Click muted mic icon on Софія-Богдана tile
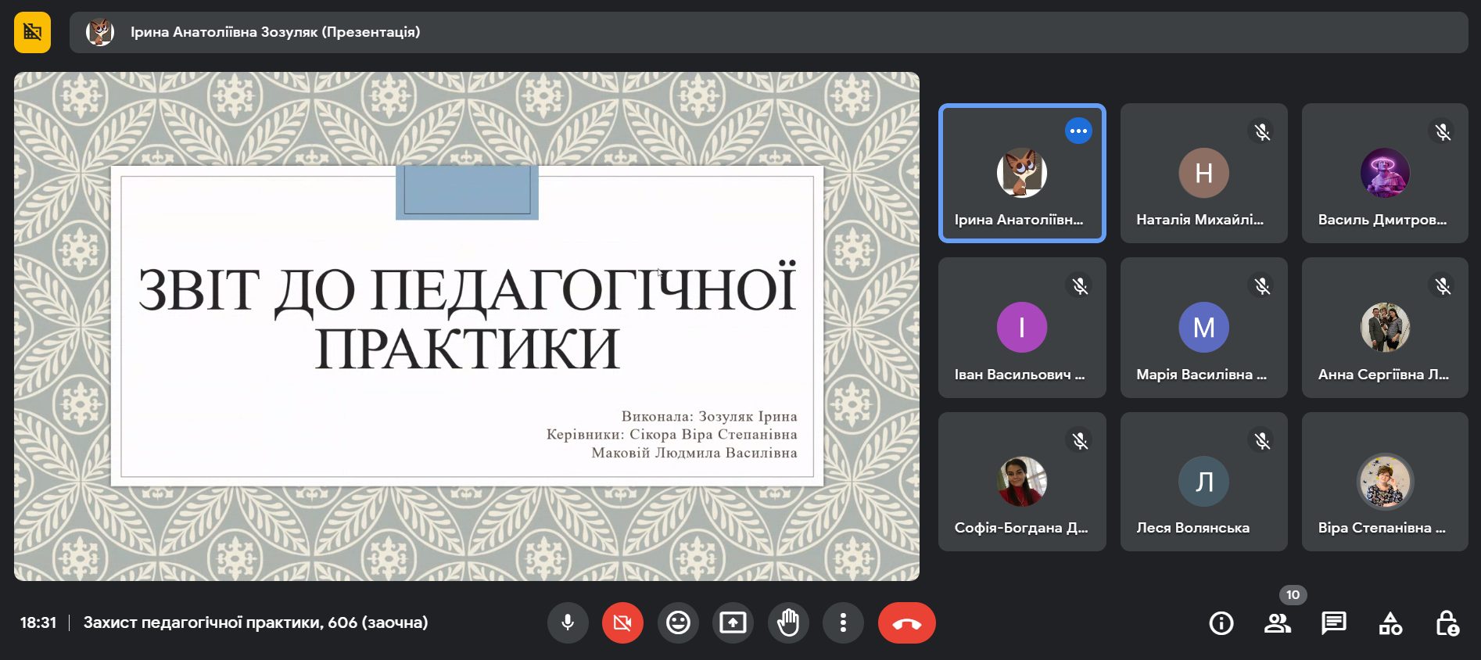This screenshot has height=660, width=1481. coord(1080,441)
